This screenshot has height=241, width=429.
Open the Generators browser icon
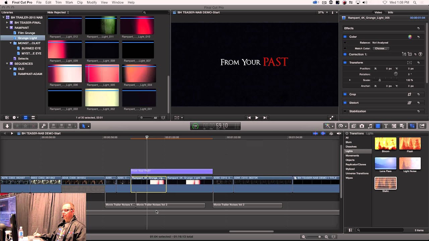(394, 126)
